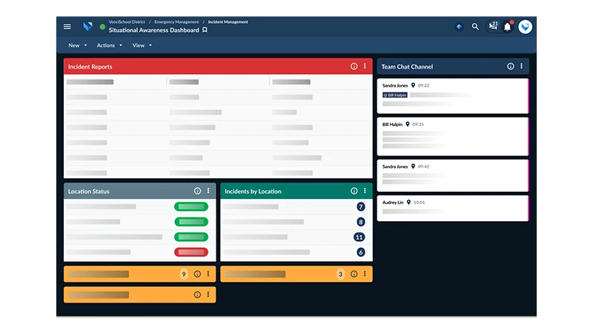
Task: Open the View dropdown menu
Action: pos(142,45)
